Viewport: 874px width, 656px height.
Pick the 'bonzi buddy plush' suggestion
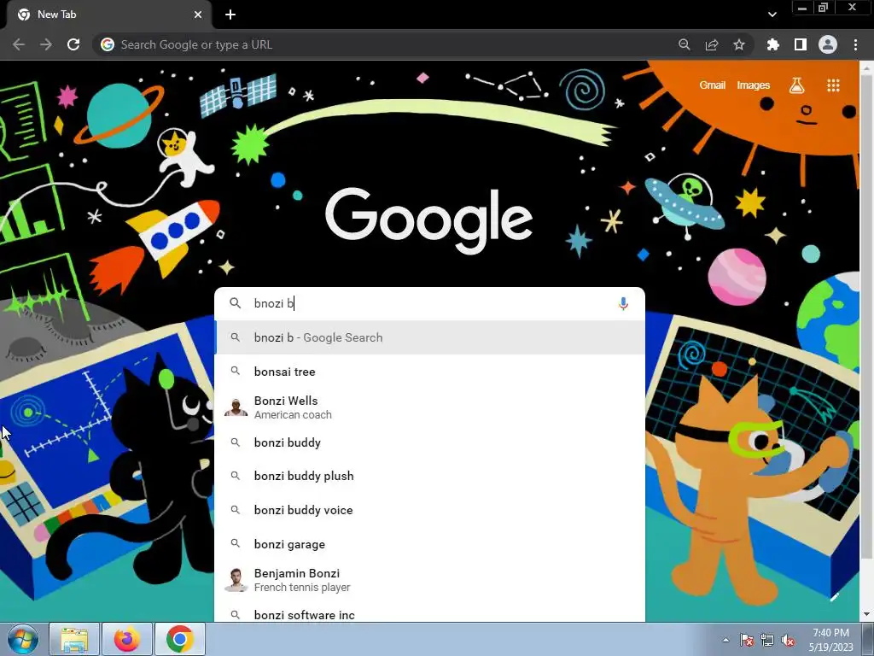tap(430, 476)
